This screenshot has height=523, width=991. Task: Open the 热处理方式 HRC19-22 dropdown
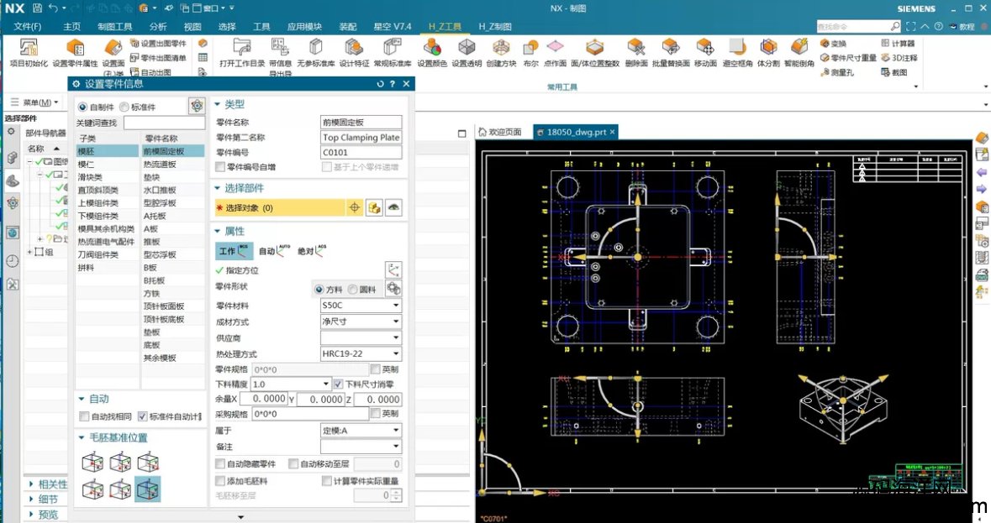(361, 354)
